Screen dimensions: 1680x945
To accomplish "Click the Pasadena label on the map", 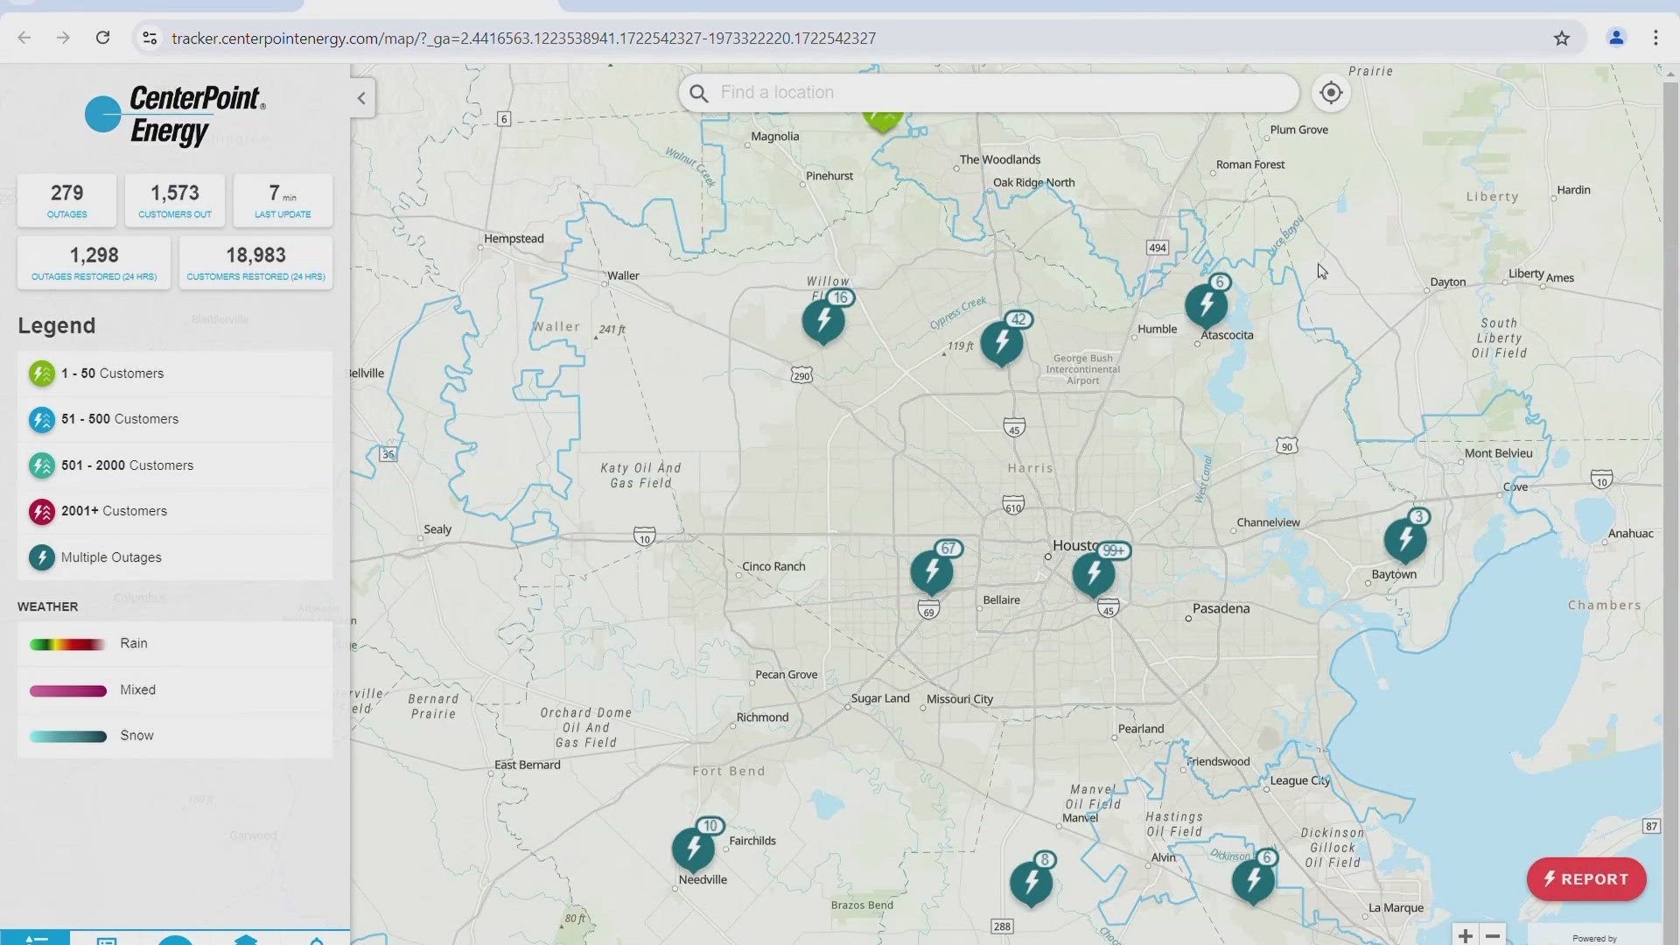I will pyautogui.click(x=1221, y=608).
